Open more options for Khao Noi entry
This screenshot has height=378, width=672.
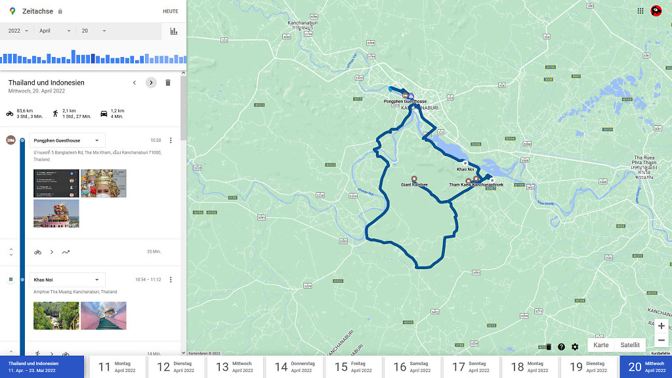(171, 280)
